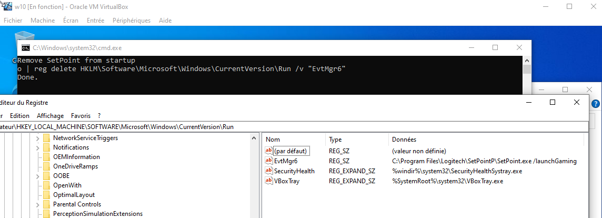Select the OptimalLayout key label
602x218 pixels.
tap(74, 195)
